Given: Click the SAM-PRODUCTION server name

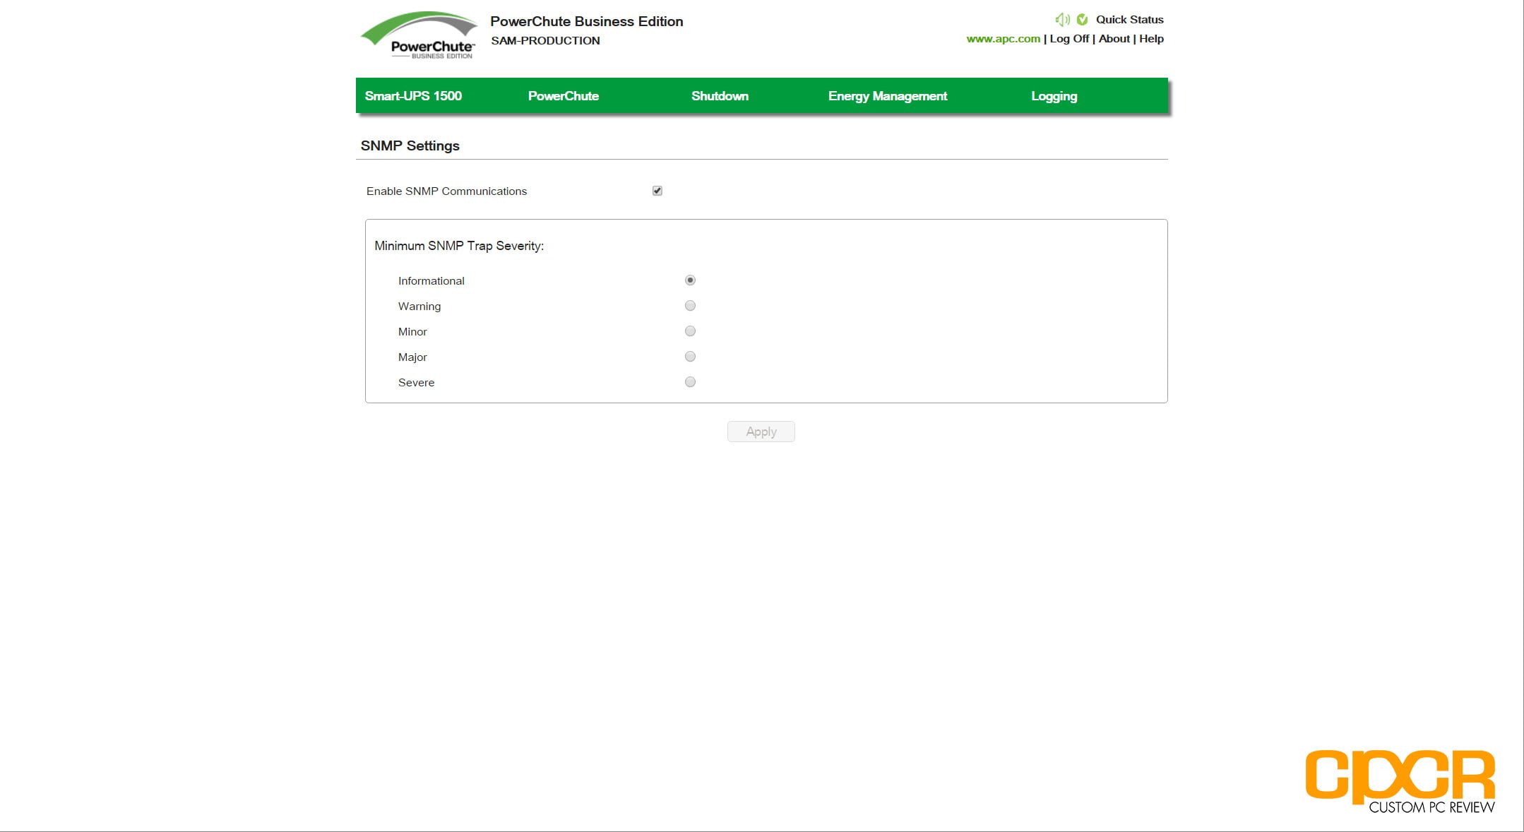Looking at the screenshot, I should pyautogui.click(x=545, y=41).
